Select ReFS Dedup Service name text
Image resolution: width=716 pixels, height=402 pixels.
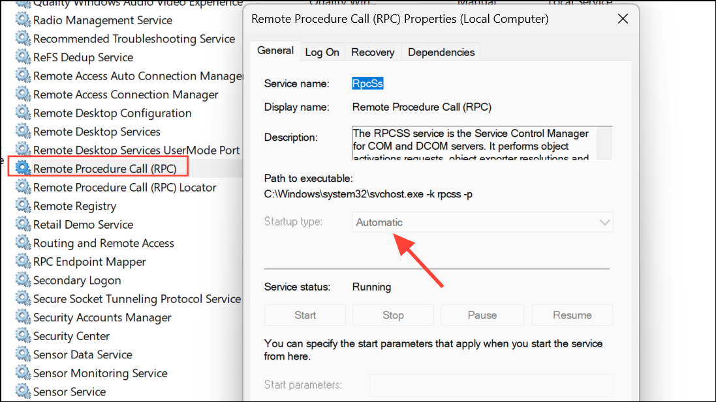click(x=83, y=57)
